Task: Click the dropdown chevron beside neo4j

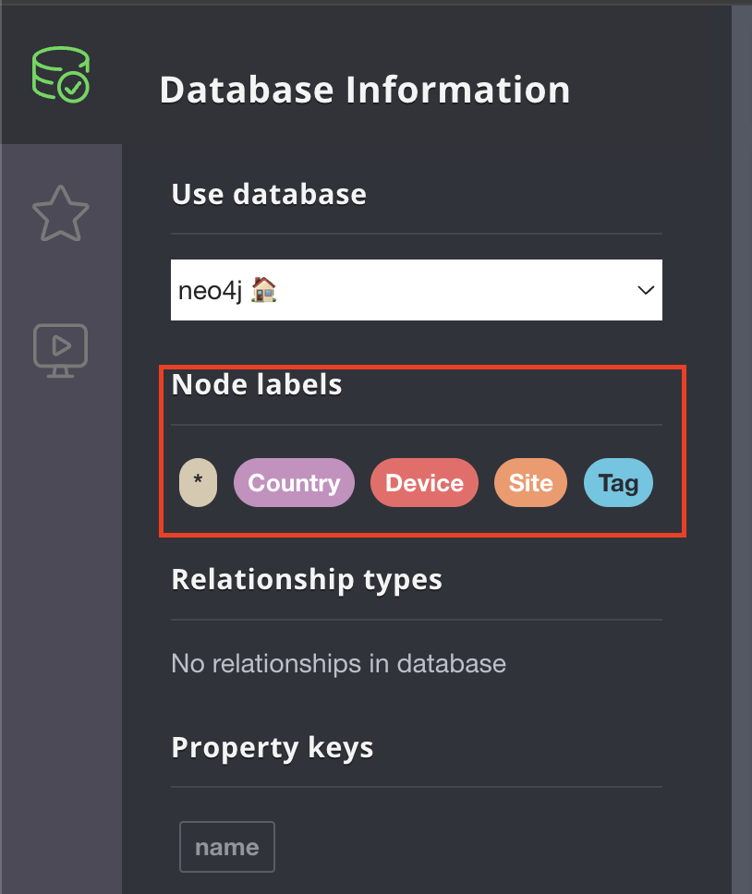Action: point(645,290)
